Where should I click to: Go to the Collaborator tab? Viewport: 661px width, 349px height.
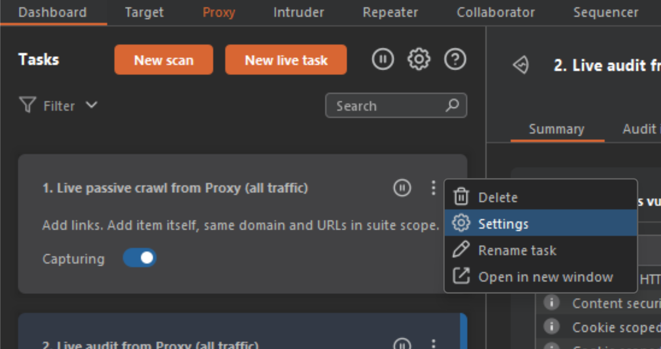(496, 12)
